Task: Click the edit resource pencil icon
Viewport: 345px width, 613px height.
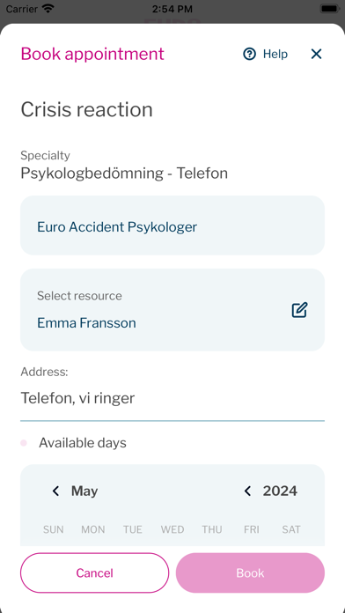Action: (x=300, y=310)
